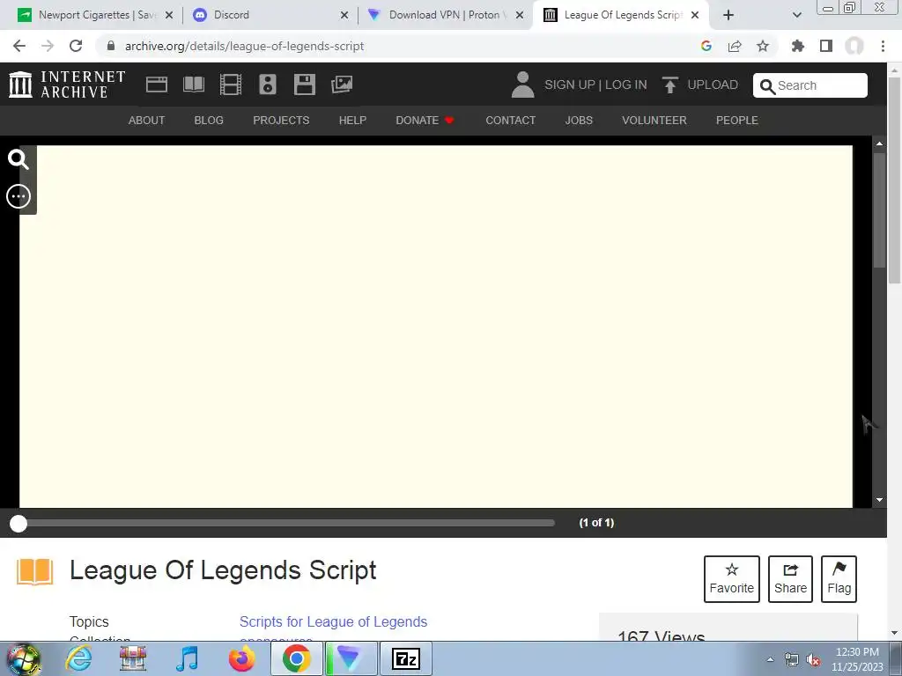Image resolution: width=902 pixels, height=676 pixels.
Task: Click the reader scroll down arrow
Action: [x=879, y=500]
